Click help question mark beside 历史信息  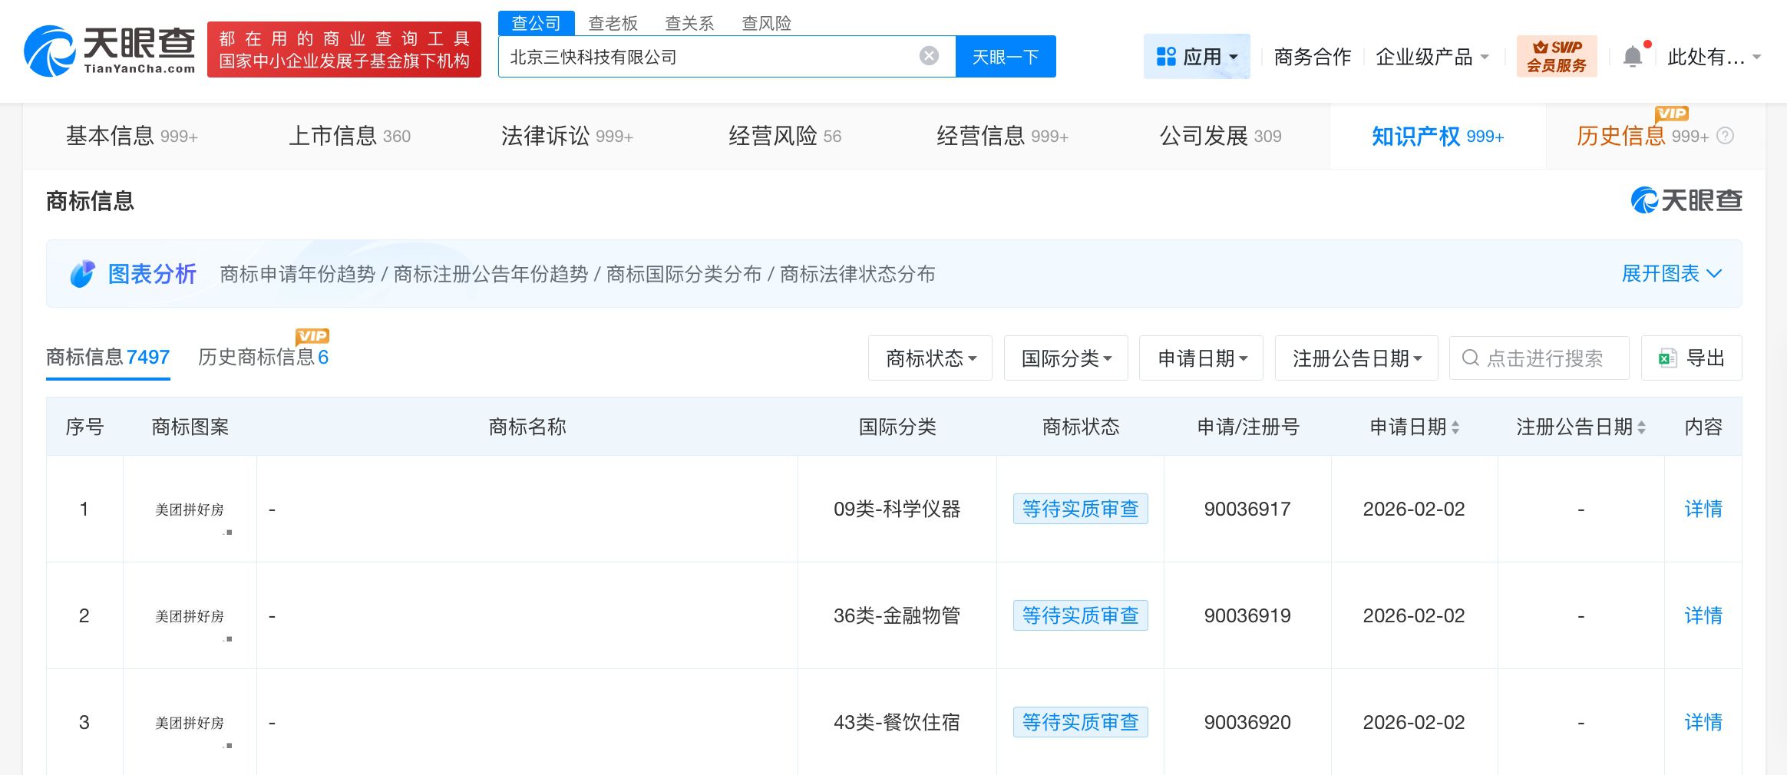pyautogui.click(x=1725, y=136)
